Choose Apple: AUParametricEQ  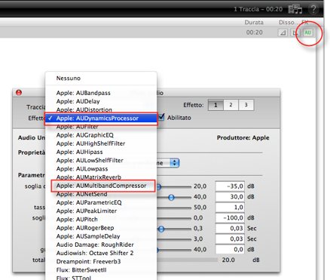[101, 202]
